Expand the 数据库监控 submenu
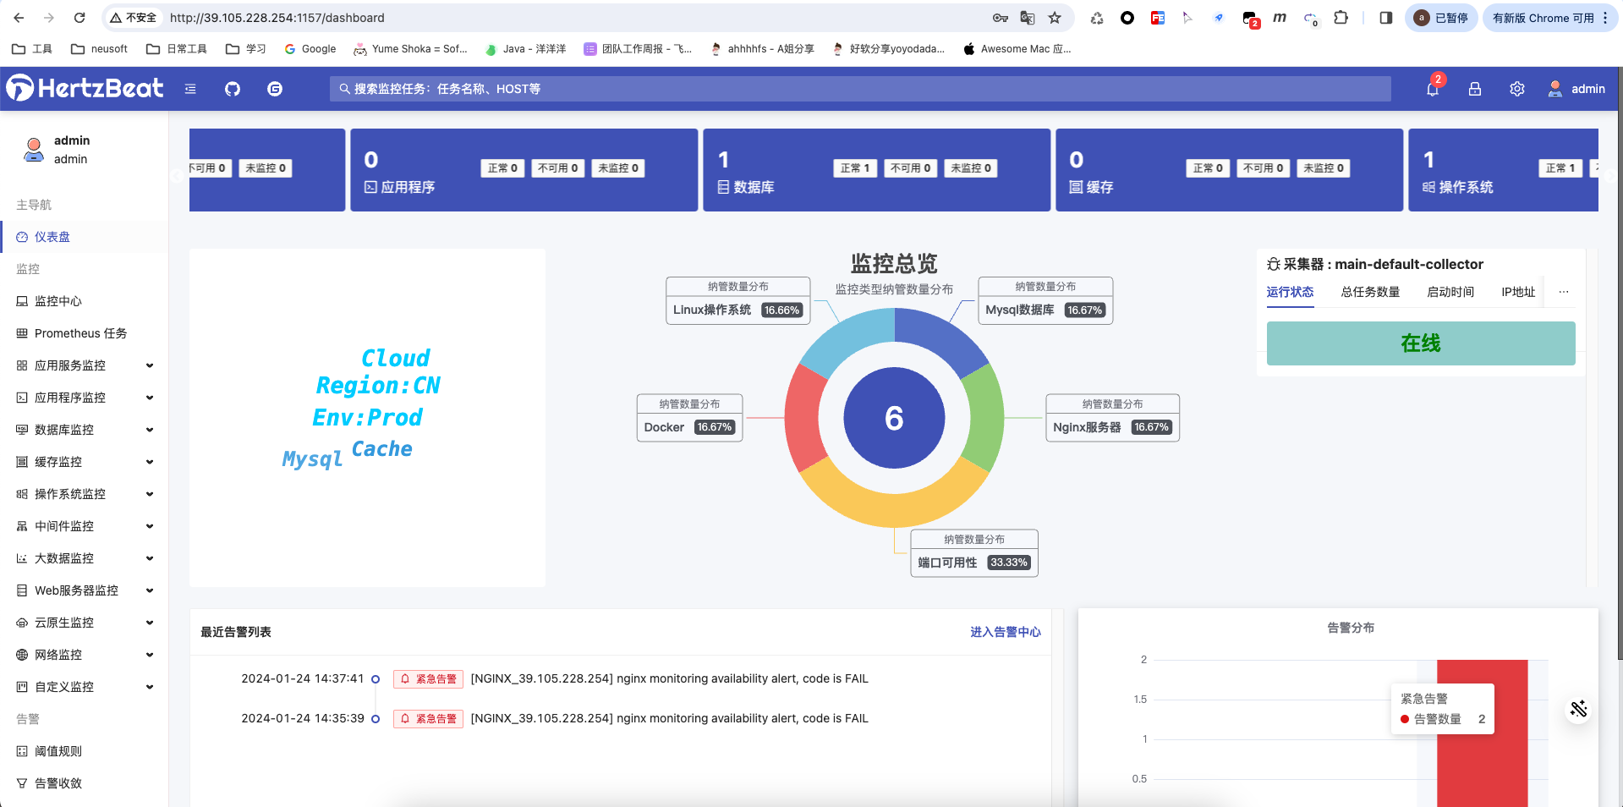Viewport: 1623px width, 807px height. [x=83, y=430]
